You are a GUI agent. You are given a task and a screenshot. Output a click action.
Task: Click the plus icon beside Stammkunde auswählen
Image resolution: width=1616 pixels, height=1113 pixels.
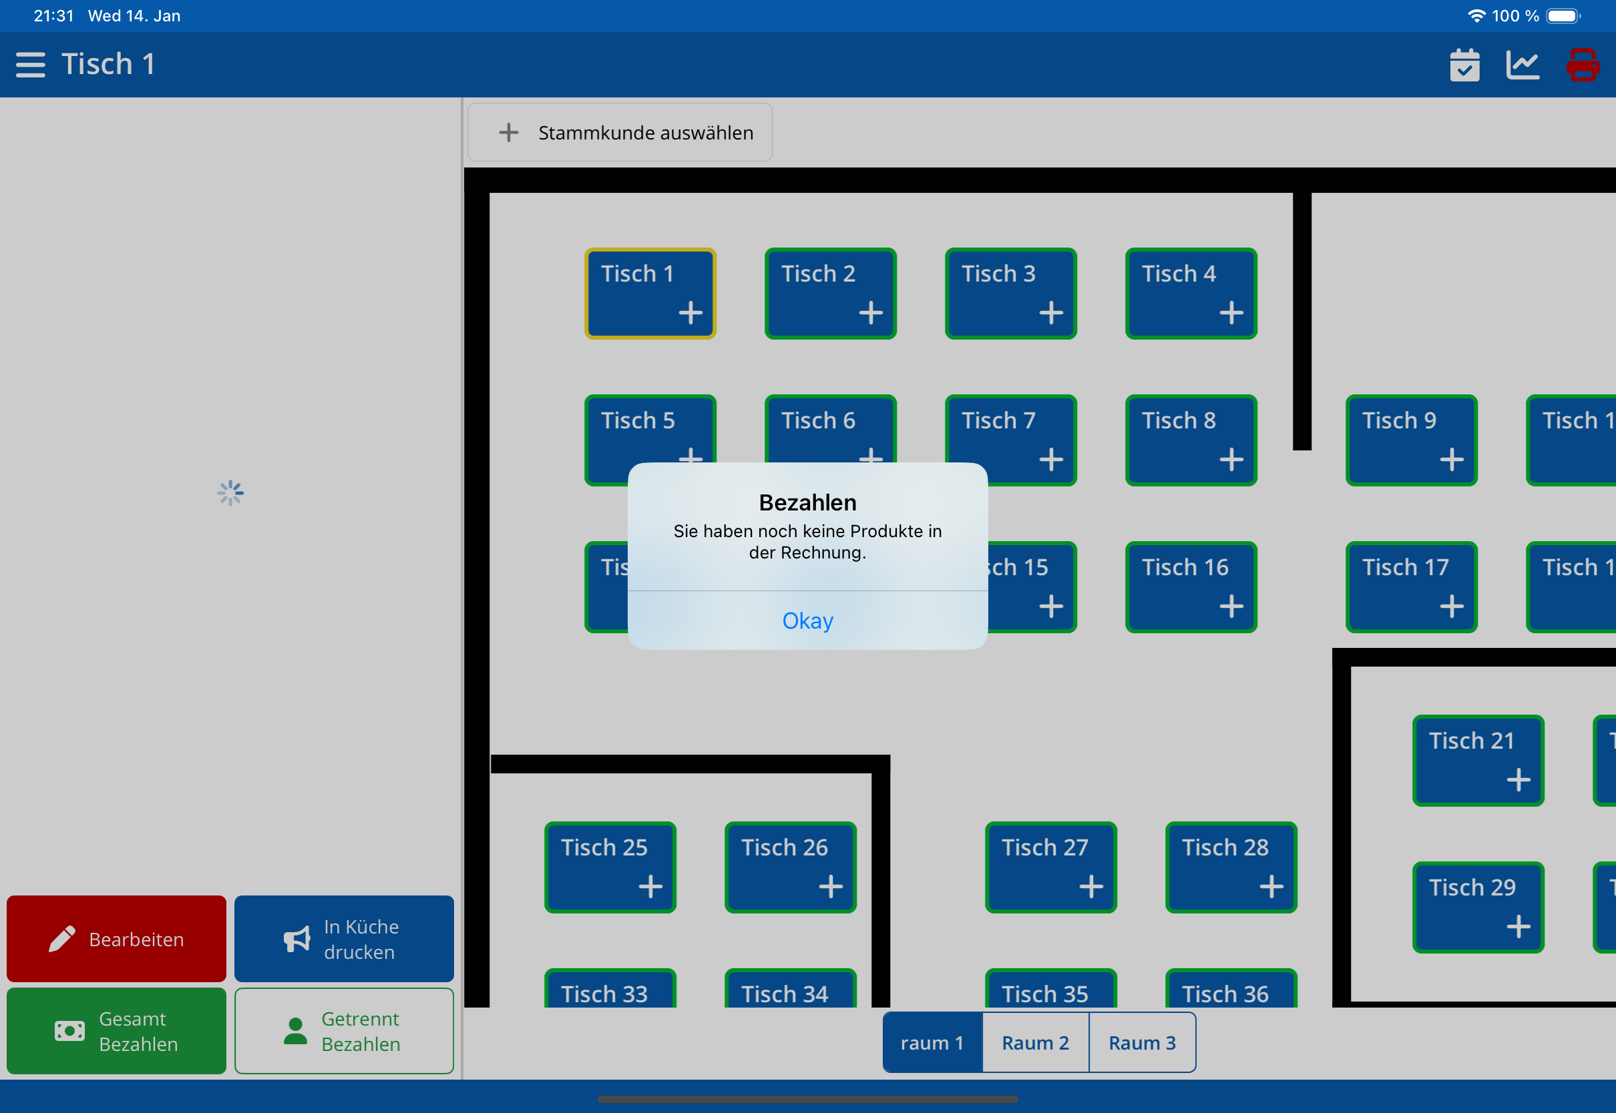pos(509,133)
